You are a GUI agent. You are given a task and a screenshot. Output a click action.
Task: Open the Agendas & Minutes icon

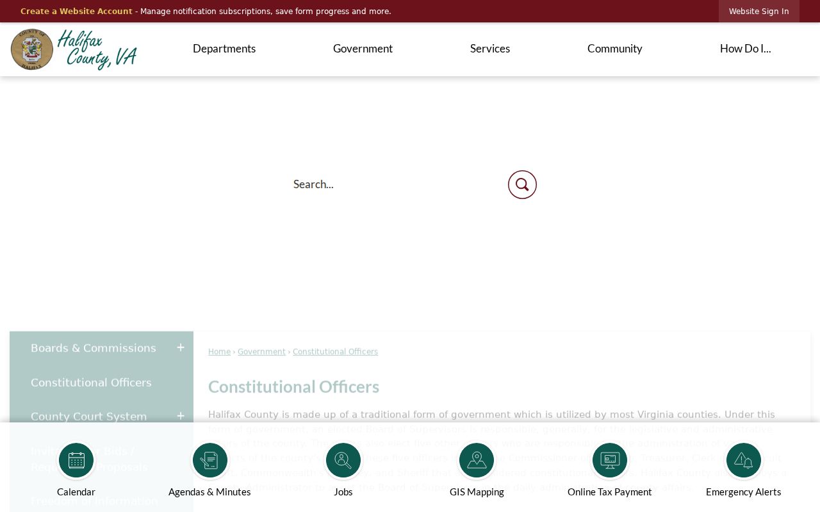pos(209,460)
